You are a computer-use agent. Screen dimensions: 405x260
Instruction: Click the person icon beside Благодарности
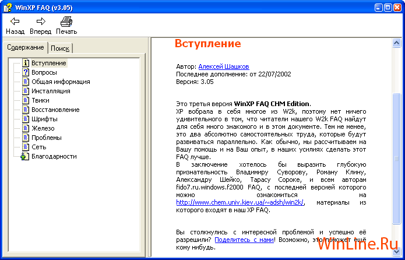(25, 156)
